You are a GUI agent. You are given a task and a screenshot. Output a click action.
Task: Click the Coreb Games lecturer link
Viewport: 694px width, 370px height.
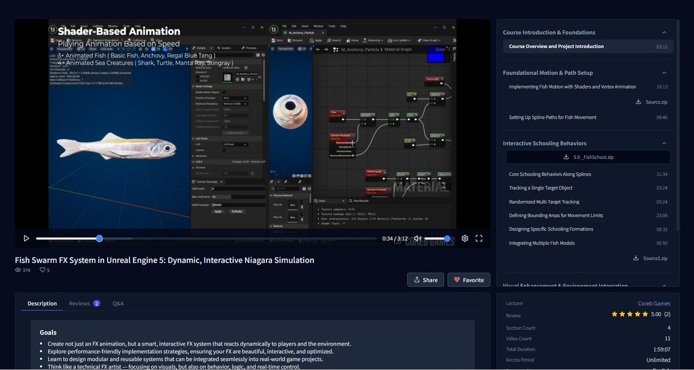point(654,303)
